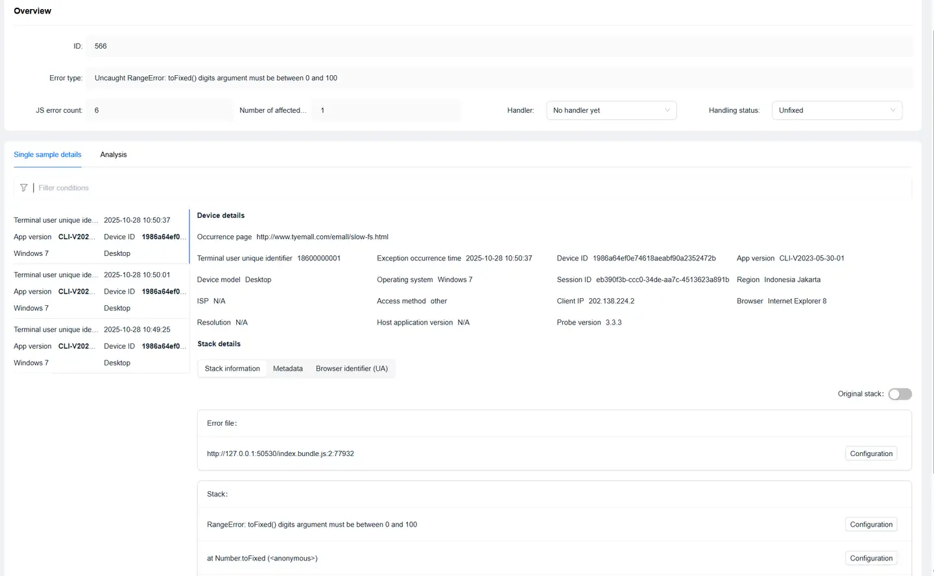The height and width of the screenshot is (576, 934).
Task: Select the Single sample details tab
Action: tap(47, 155)
